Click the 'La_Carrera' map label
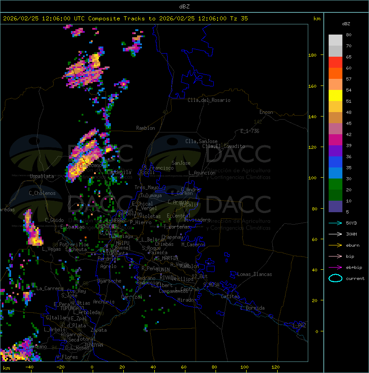Viewport: 369px width, 373px height. pyautogui.click(x=50, y=288)
